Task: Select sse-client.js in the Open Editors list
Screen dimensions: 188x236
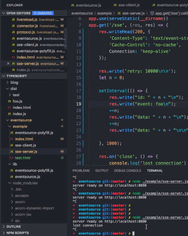Action: tap(34, 45)
